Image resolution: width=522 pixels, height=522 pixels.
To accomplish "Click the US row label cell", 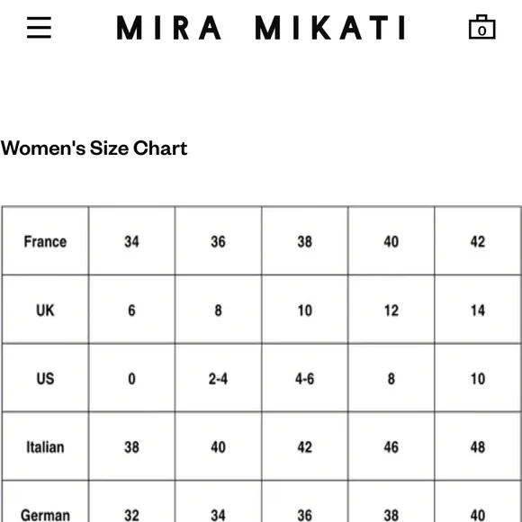I will click(45, 378).
